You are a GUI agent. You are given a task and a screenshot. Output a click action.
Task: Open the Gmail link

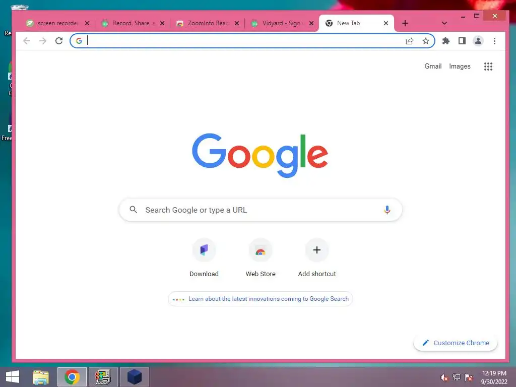(x=433, y=66)
